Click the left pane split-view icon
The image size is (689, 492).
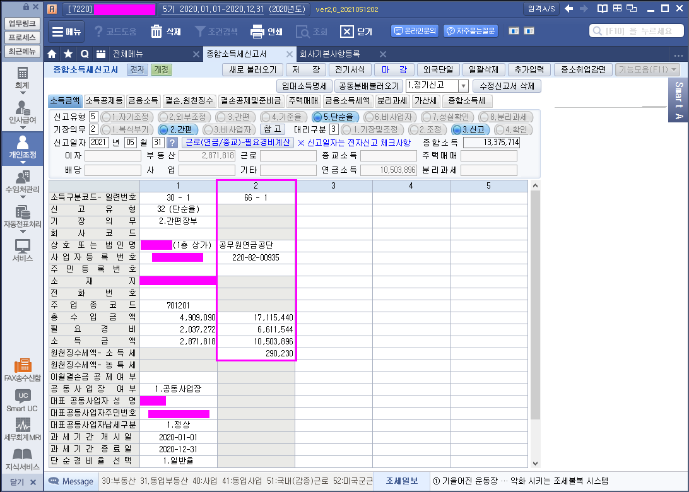514,31
